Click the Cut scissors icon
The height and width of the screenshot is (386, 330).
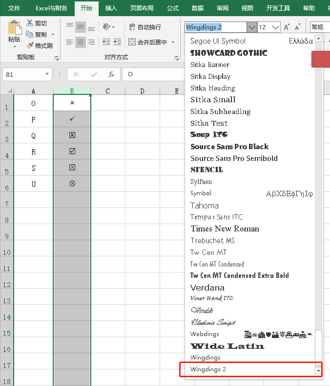pyautogui.click(x=30, y=23)
